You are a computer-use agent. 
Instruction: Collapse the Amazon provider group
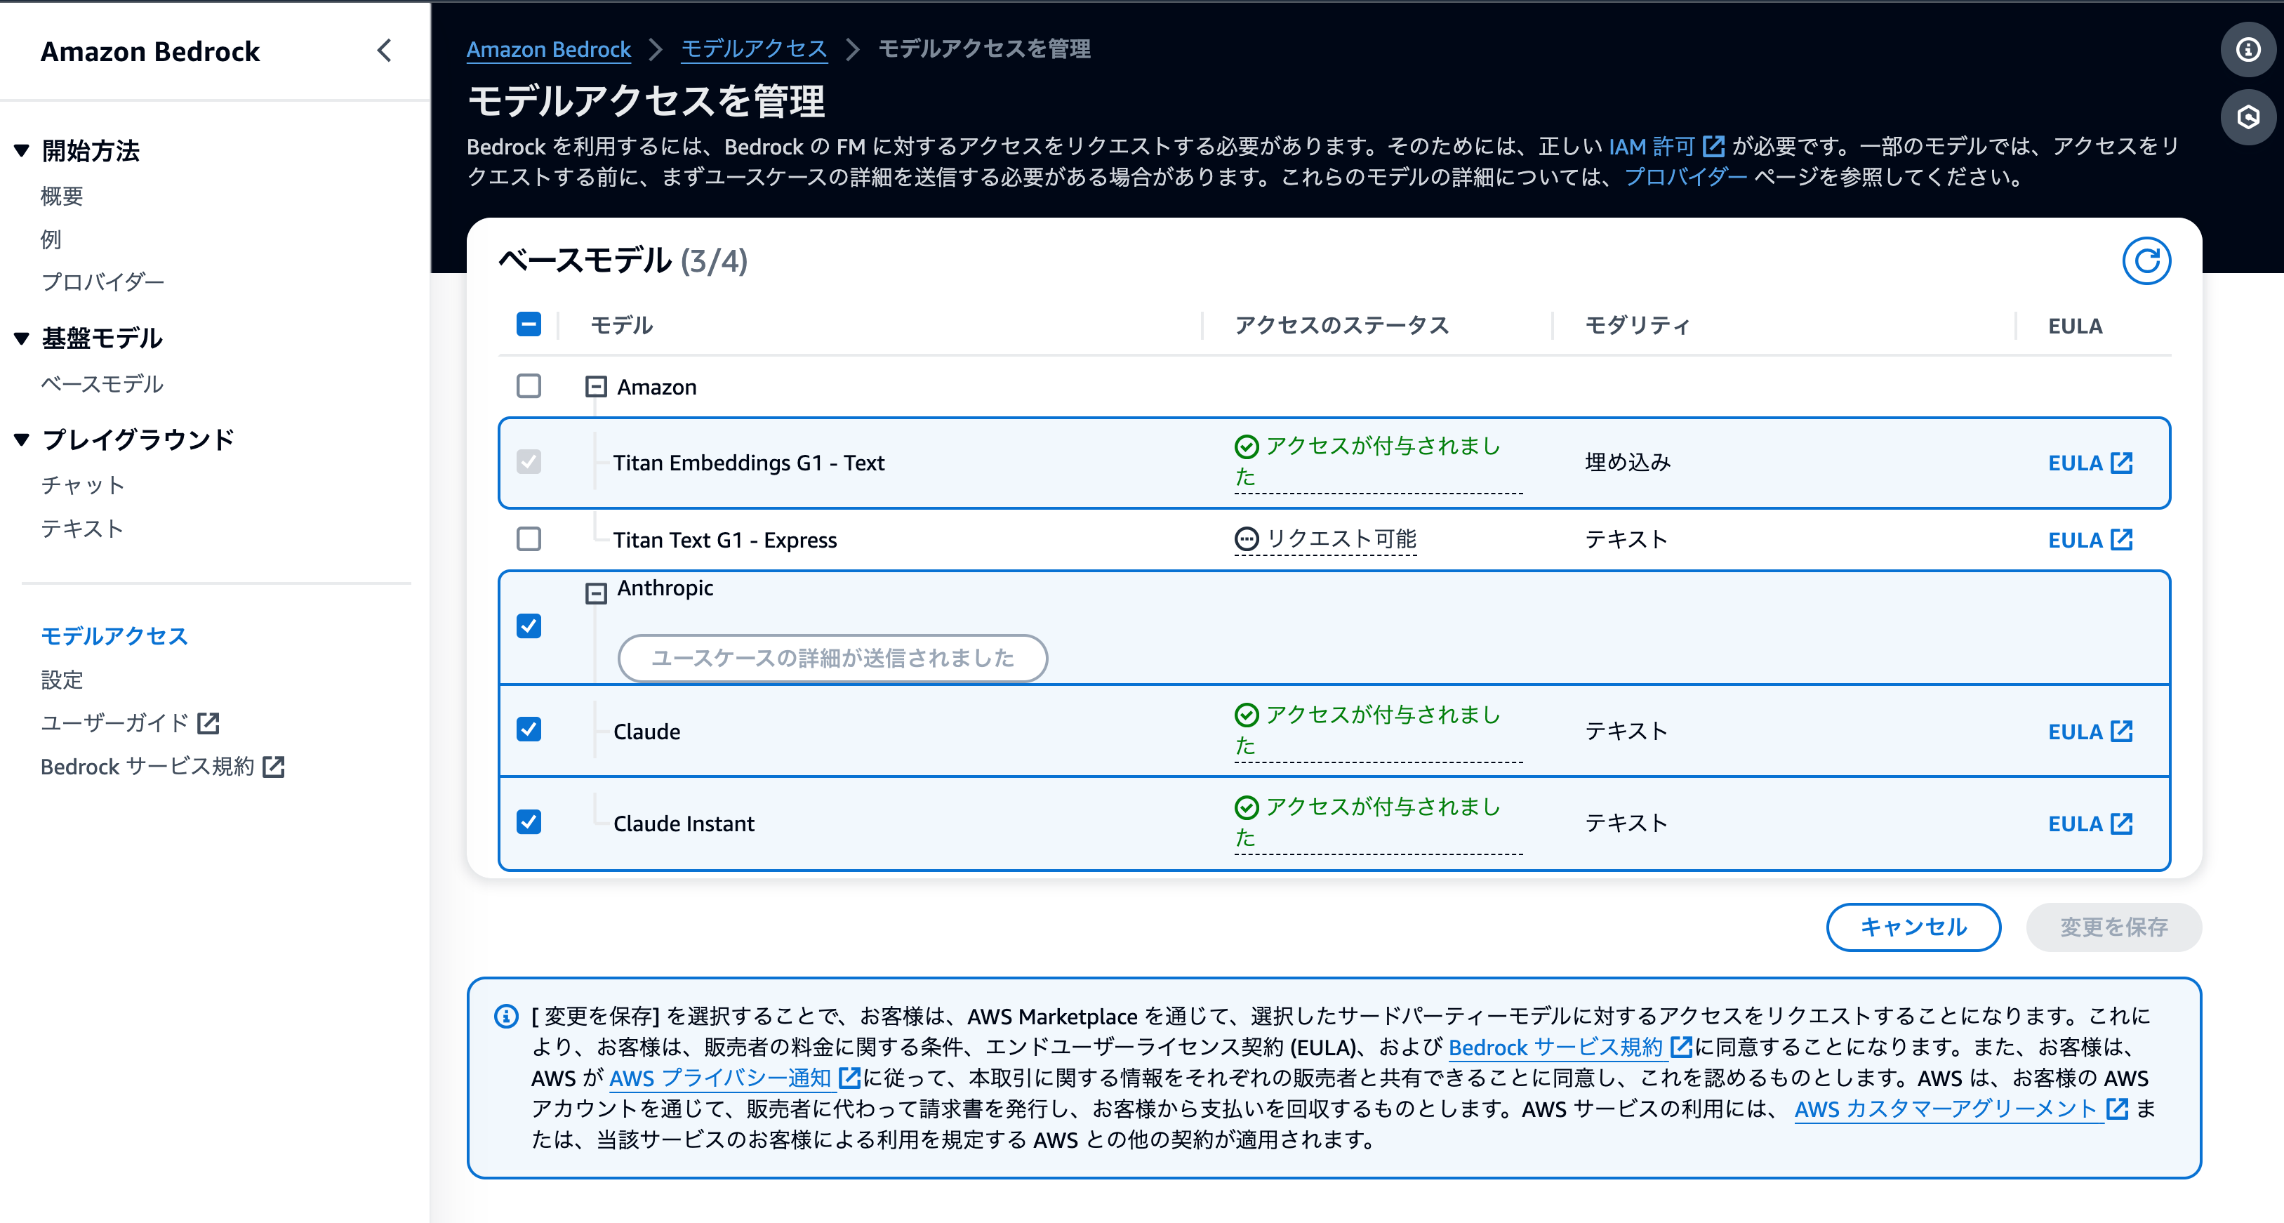pos(596,387)
